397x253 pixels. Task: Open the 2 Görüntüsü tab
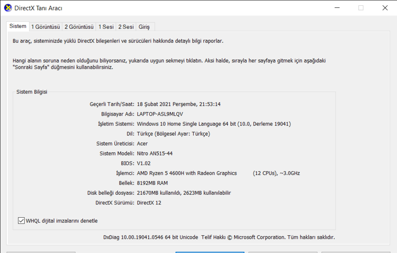tap(79, 26)
